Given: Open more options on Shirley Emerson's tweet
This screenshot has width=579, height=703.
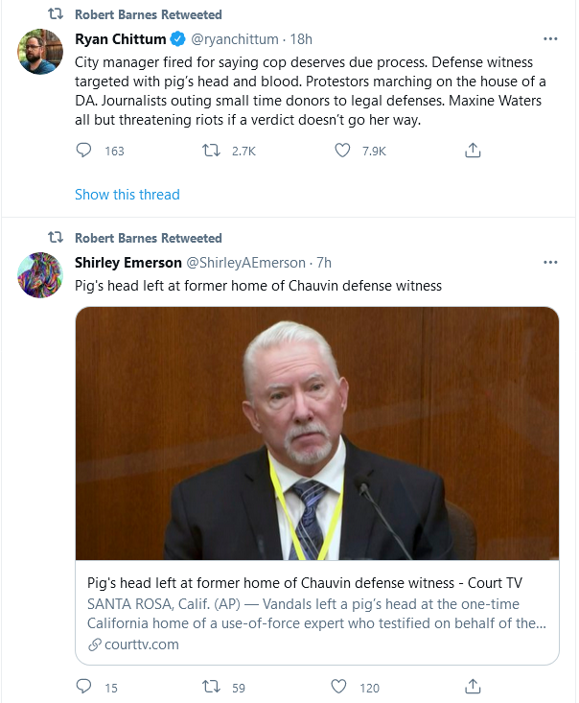Looking at the screenshot, I should point(550,262).
